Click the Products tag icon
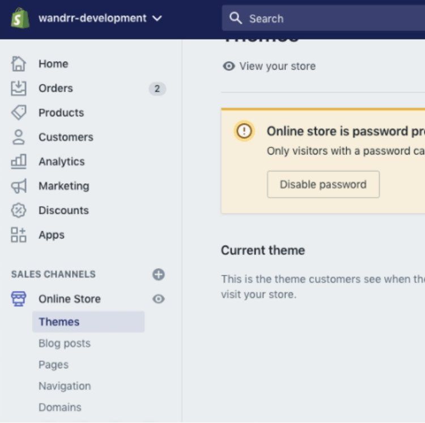 [19, 113]
